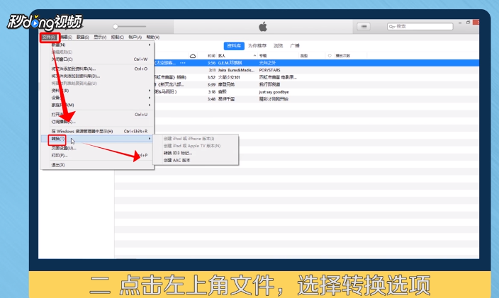Sort by the 类型 column header

pos(304,56)
